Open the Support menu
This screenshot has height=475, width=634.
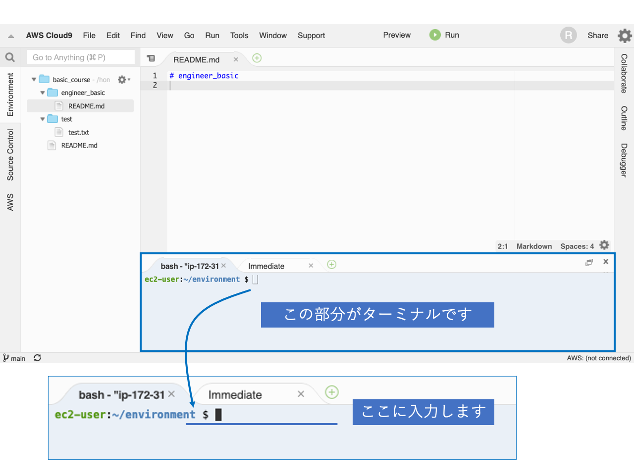[x=311, y=36]
